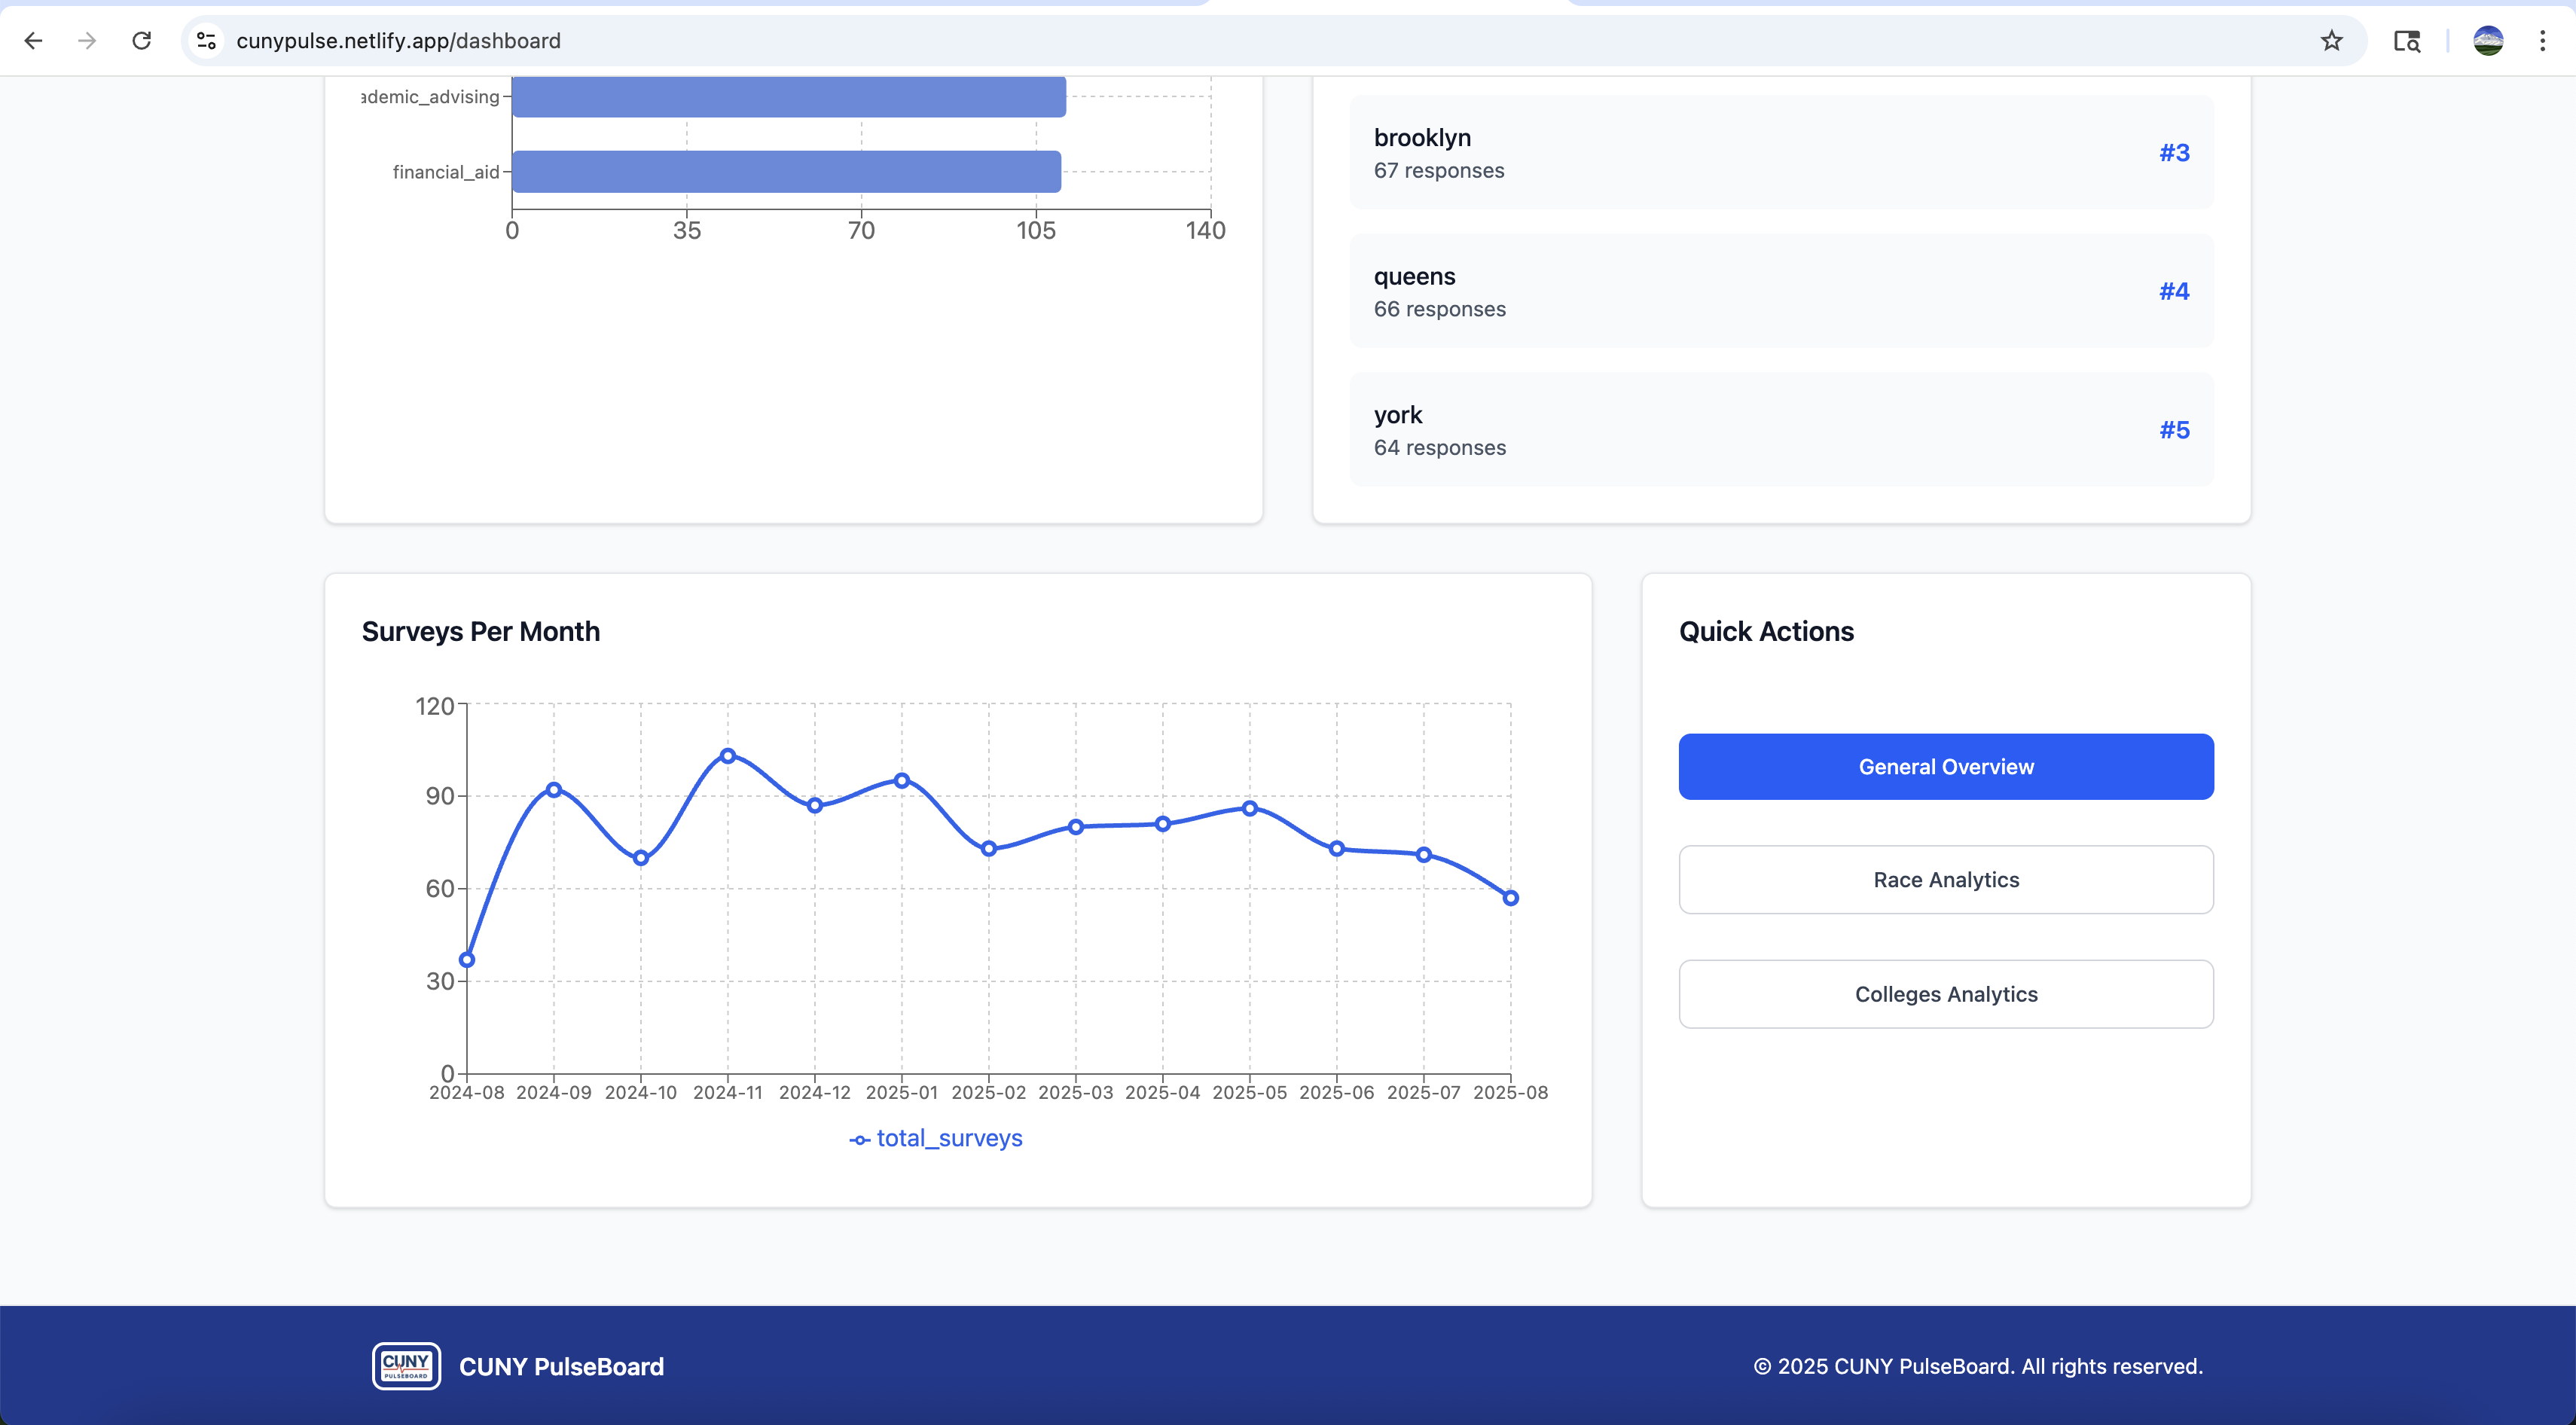This screenshot has width=2576, height=1425.
Task: Open the tab search icon
Action: click(2406, 41)
